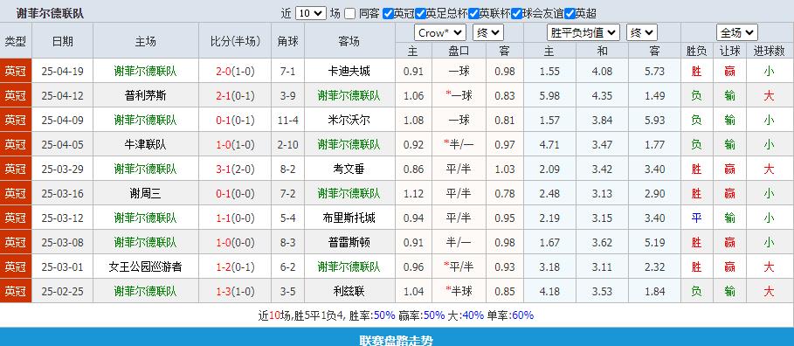This screenshot has height=346, width=794.
Task: Click corner count 11-4 in 米尔沃尔 row
Action: 287,120
